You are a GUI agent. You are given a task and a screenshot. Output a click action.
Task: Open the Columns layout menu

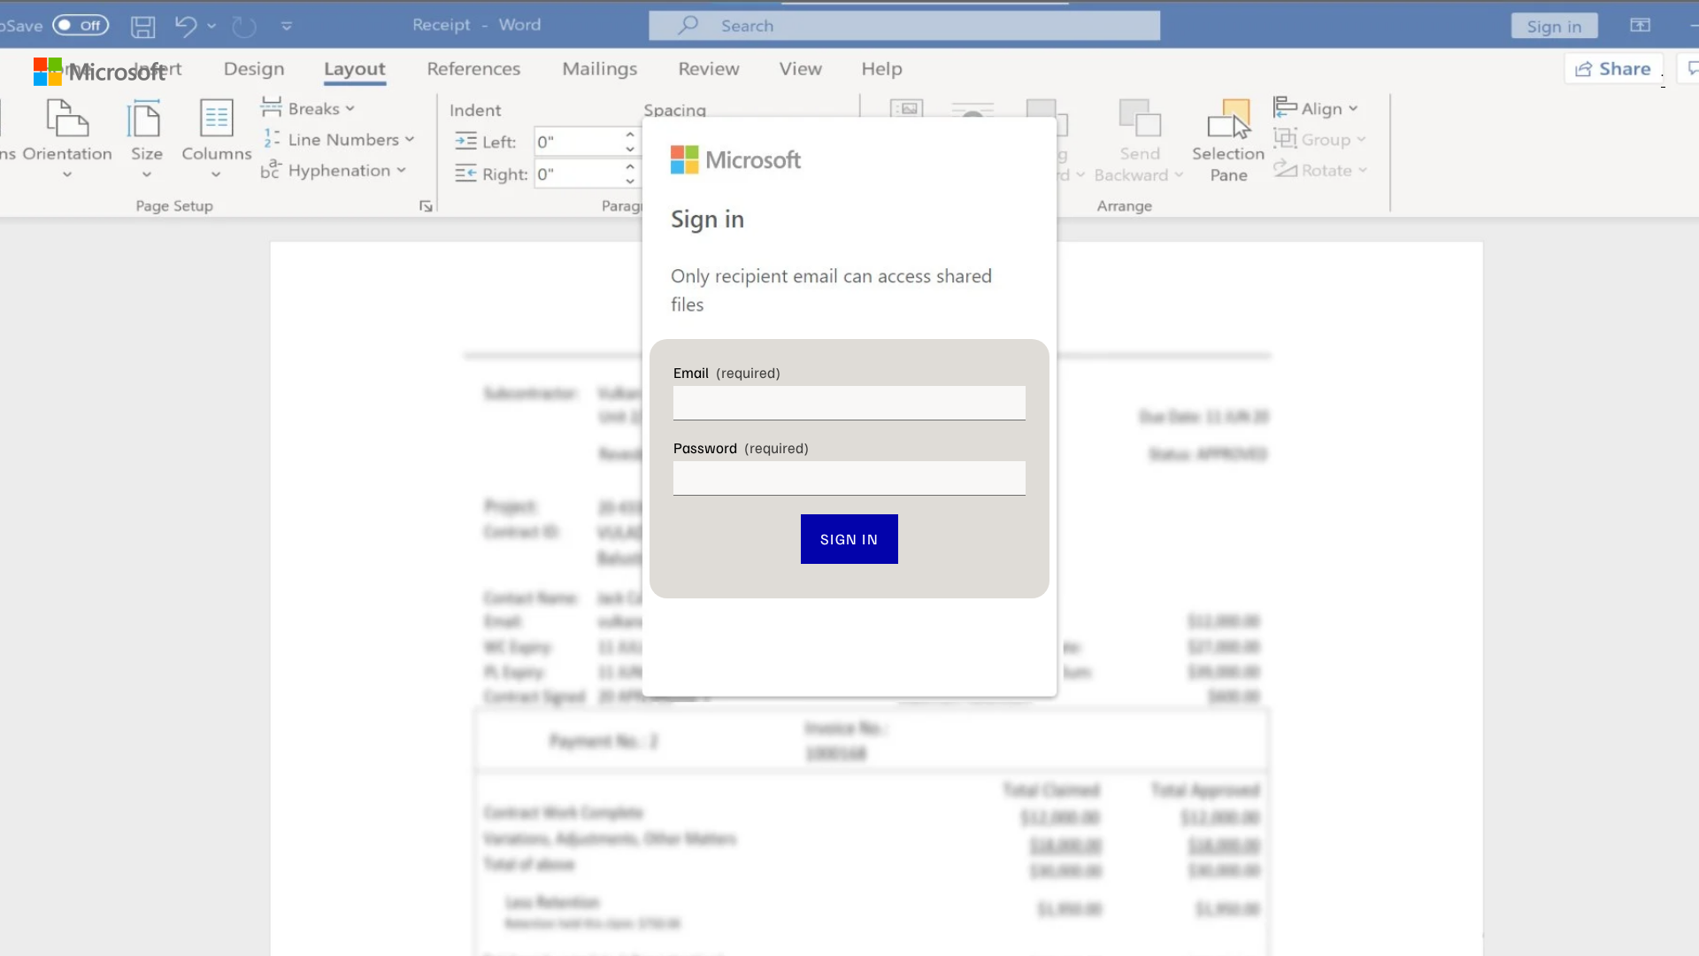click(216, 138)
